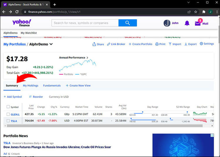This screenshot has height=157, width=220.
Task: Click the browser forward arrow
Action: coord(10,12)
